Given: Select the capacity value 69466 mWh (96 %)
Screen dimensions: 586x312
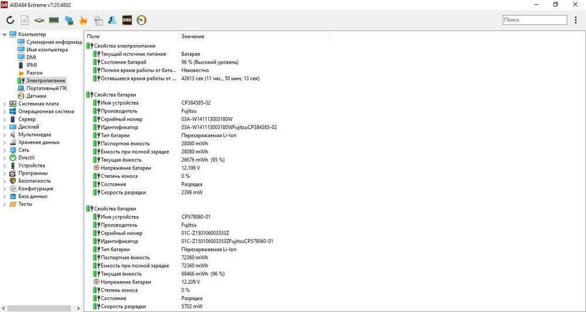Looking at the screenshot, I should [x=203, y=274].
